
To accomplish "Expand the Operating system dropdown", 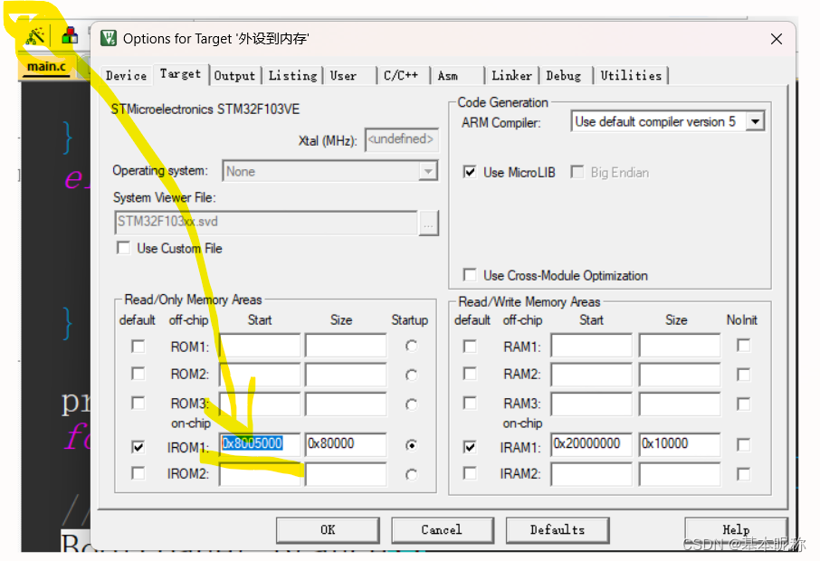I will 428,172.
